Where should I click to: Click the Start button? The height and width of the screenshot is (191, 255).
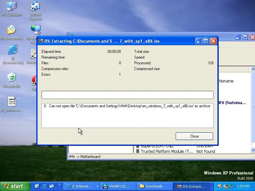15,186
